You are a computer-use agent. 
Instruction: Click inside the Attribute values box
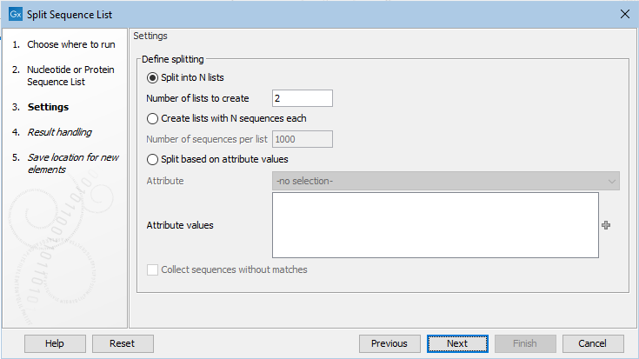(x=435, y=225)
